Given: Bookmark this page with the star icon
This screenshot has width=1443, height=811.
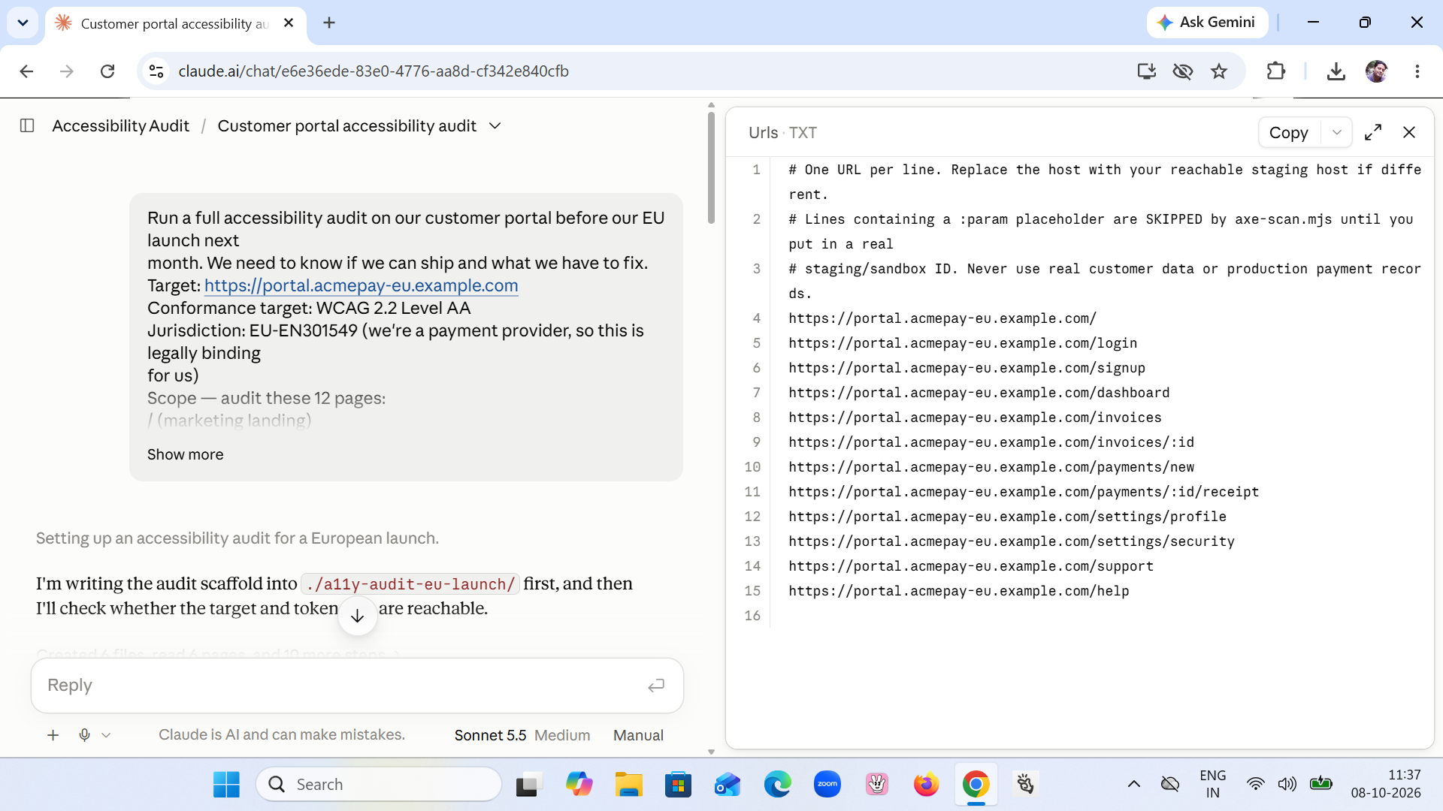Looking at the screenshot, I should (x=1219, y=71).
